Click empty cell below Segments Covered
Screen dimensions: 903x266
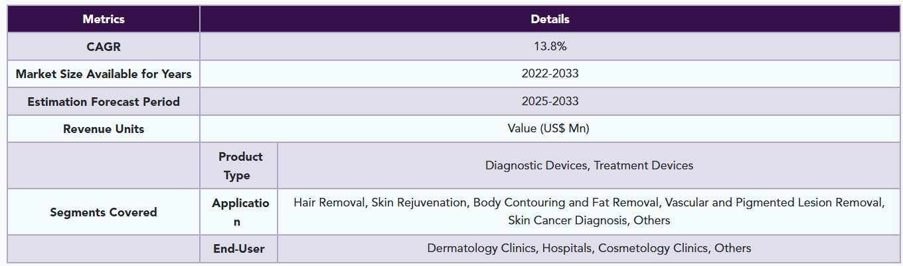[104, 249]
